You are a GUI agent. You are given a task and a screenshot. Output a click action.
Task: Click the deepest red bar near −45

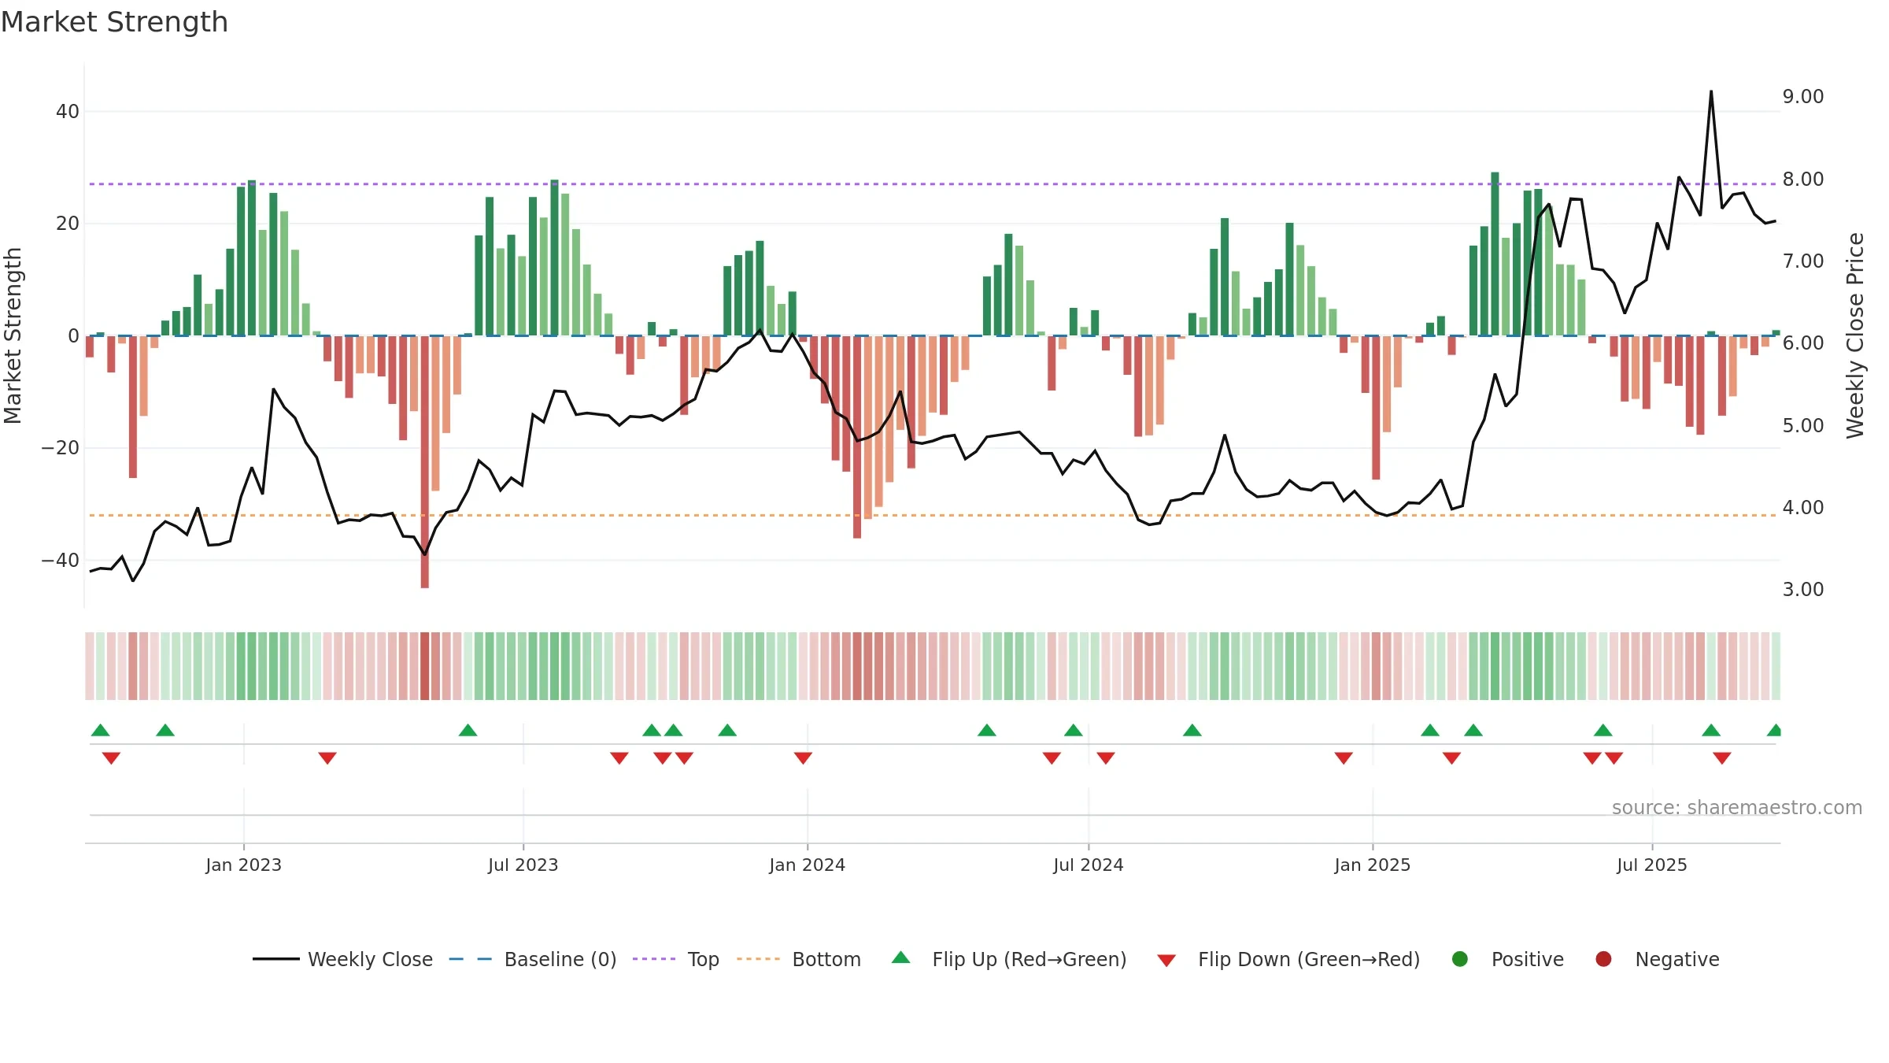point(424,461)
